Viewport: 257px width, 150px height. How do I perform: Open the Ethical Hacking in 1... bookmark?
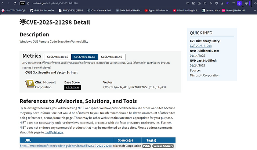coord(186,11)
